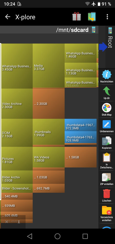Select the WhatsApp Business 1.13GB block

(x=80, y=70)
